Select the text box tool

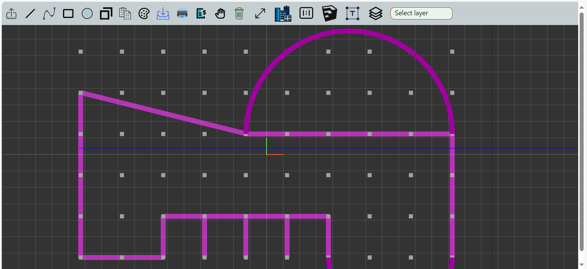click(352, 14)
